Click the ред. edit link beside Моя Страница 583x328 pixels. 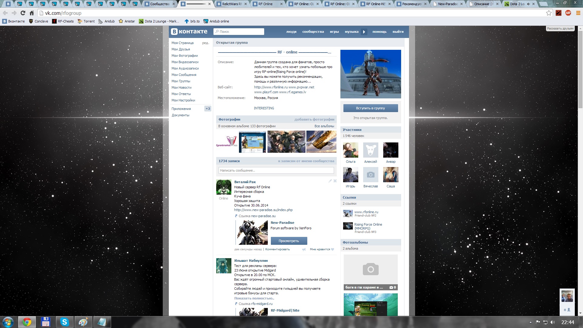pos(206,43)
